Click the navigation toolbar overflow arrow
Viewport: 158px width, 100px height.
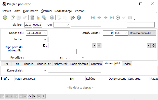[134, 19]
